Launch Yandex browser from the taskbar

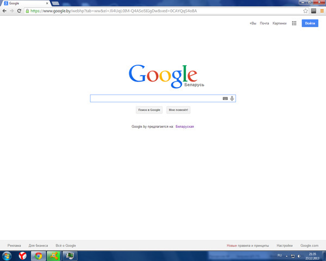pos(22,256)
